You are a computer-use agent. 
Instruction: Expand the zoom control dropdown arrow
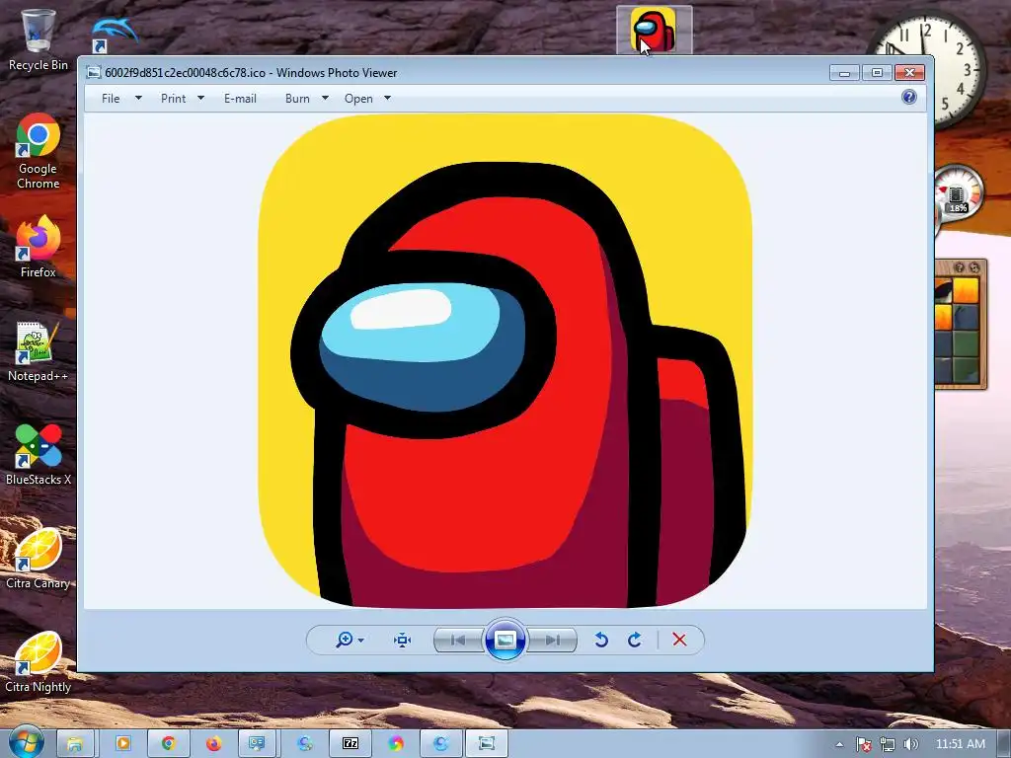click(x=361, y=640)
